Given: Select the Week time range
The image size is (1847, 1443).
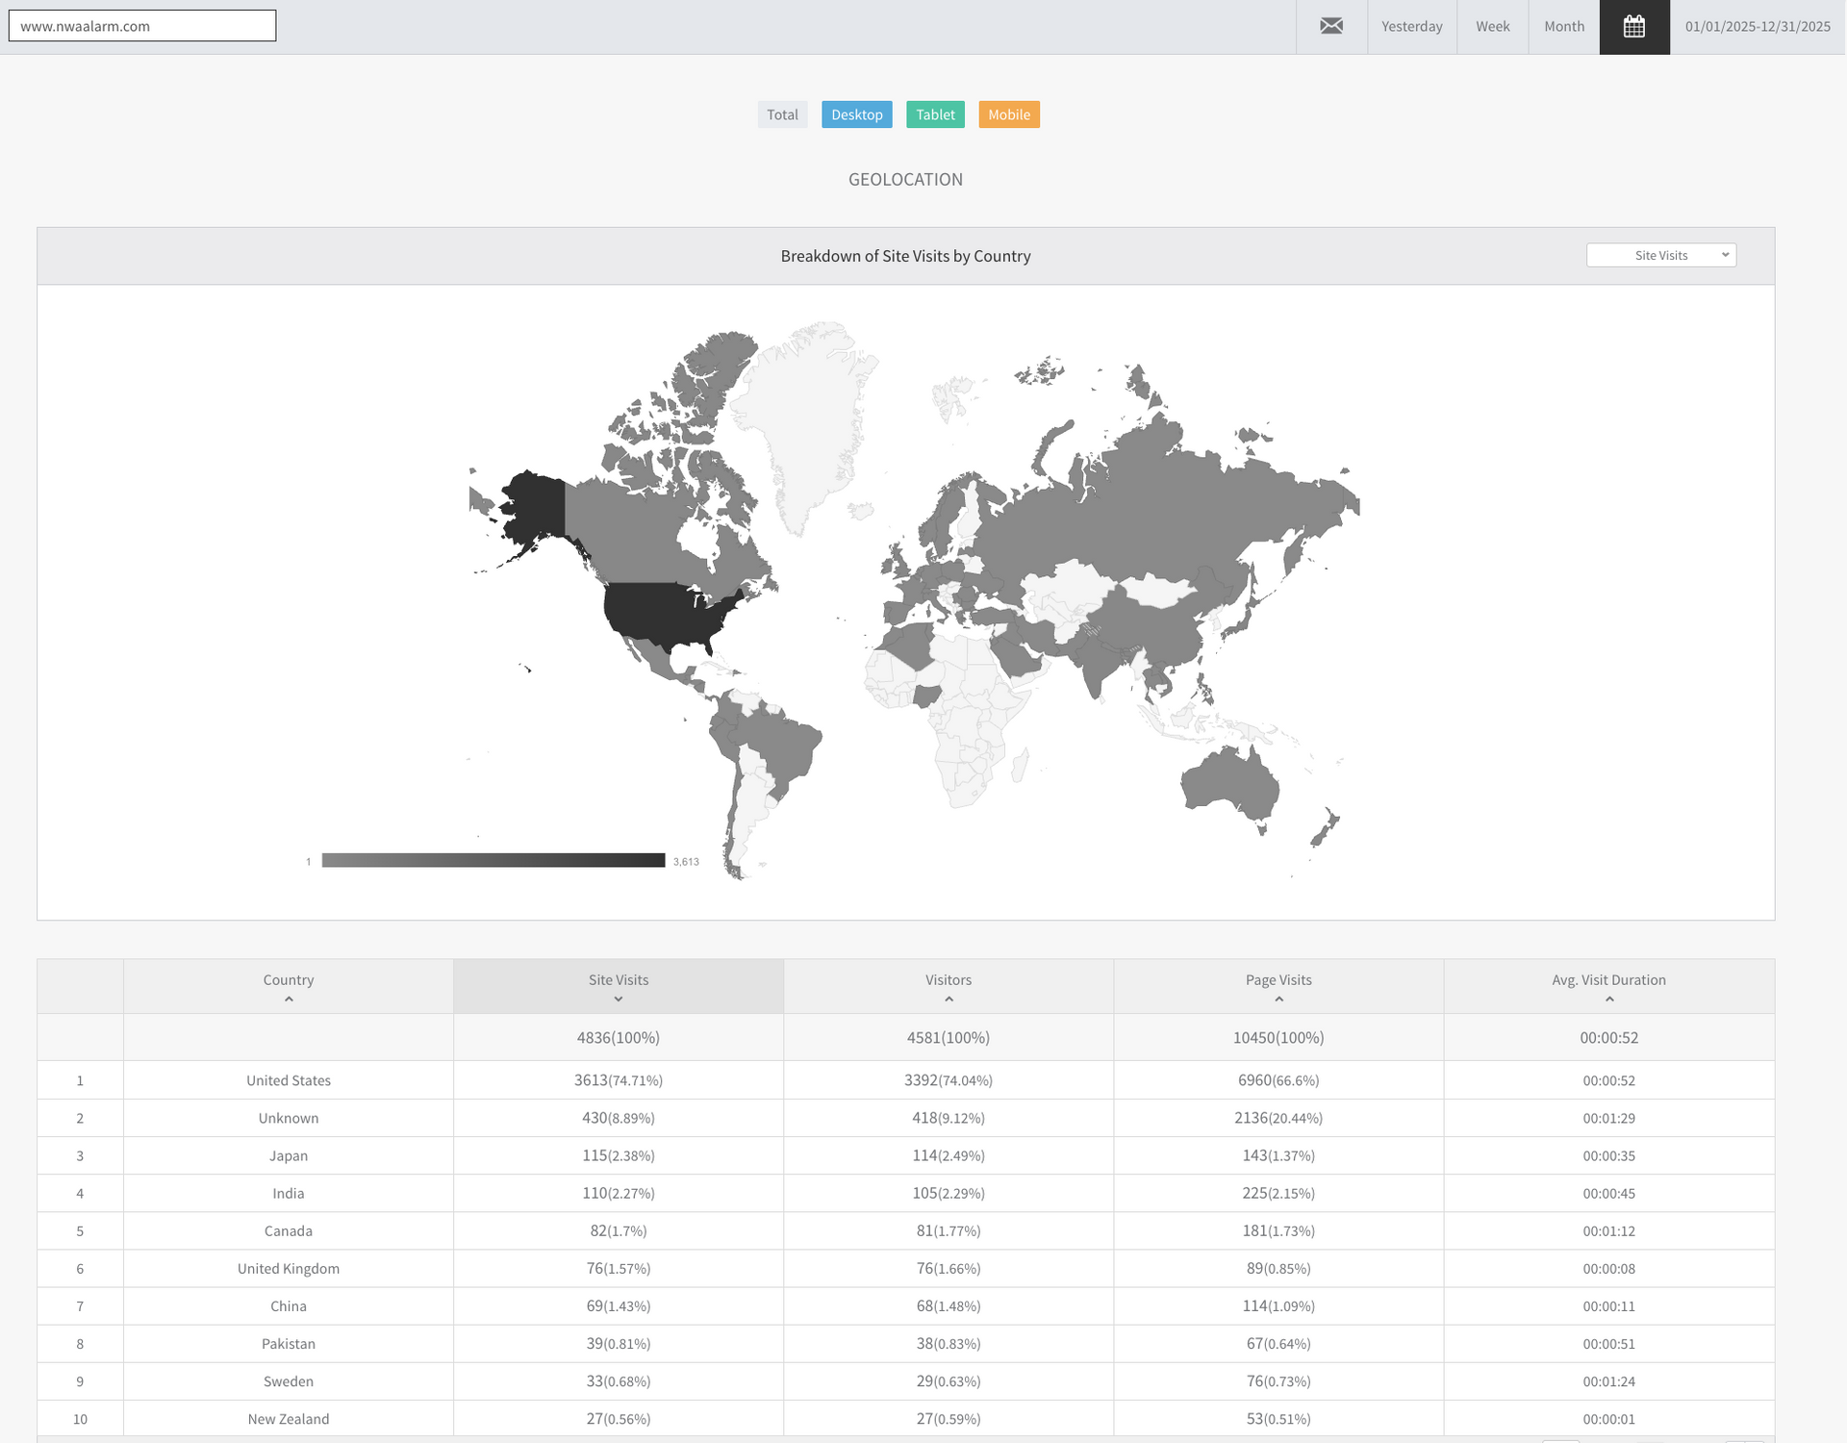Looking at the screenshot, I should tap(1492, 27).
